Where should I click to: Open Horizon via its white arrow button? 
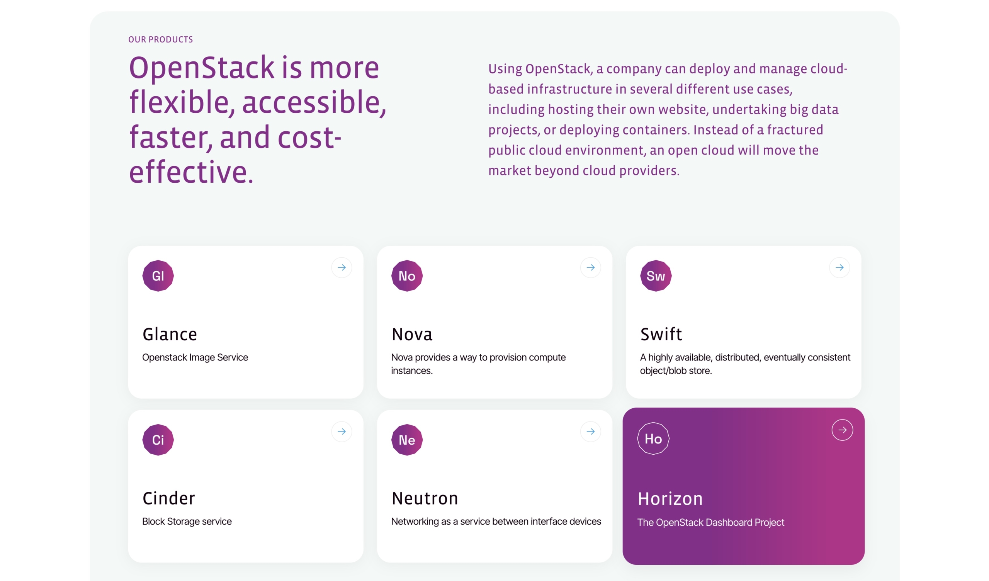[842, 430]
